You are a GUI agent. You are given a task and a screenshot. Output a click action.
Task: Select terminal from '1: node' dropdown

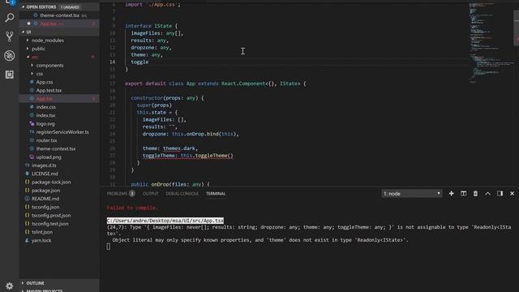tap(412, 193)
